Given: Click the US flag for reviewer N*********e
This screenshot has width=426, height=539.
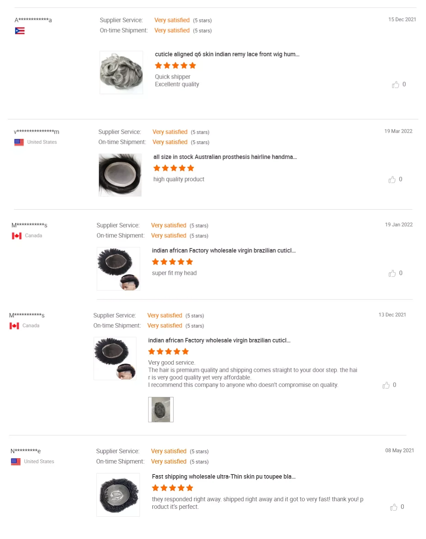Looking at the screenshot, I should (16, 462).
